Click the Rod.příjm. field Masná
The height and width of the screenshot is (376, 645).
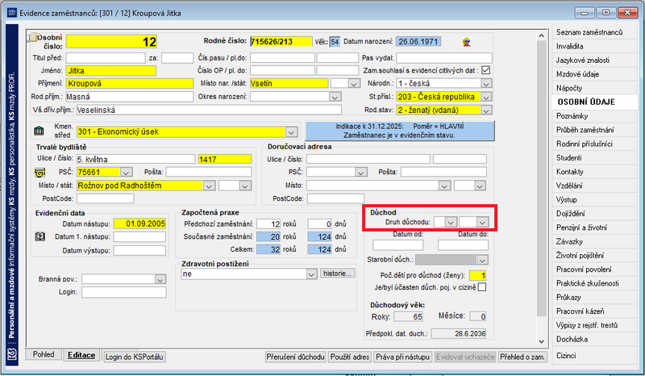point(130,97)
